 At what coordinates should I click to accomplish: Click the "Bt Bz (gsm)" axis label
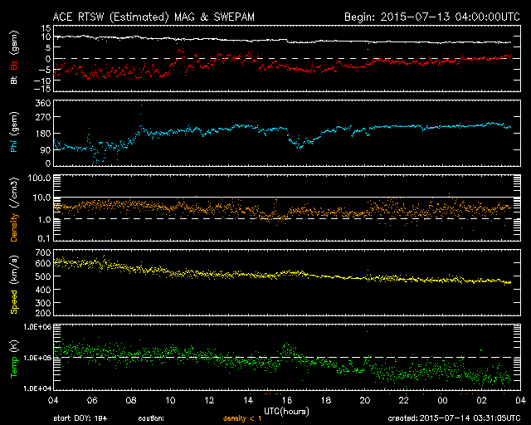click(14, 57)
